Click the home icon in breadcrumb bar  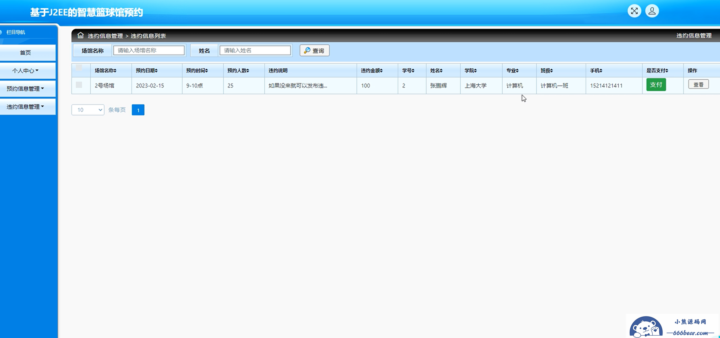[81, 35]
